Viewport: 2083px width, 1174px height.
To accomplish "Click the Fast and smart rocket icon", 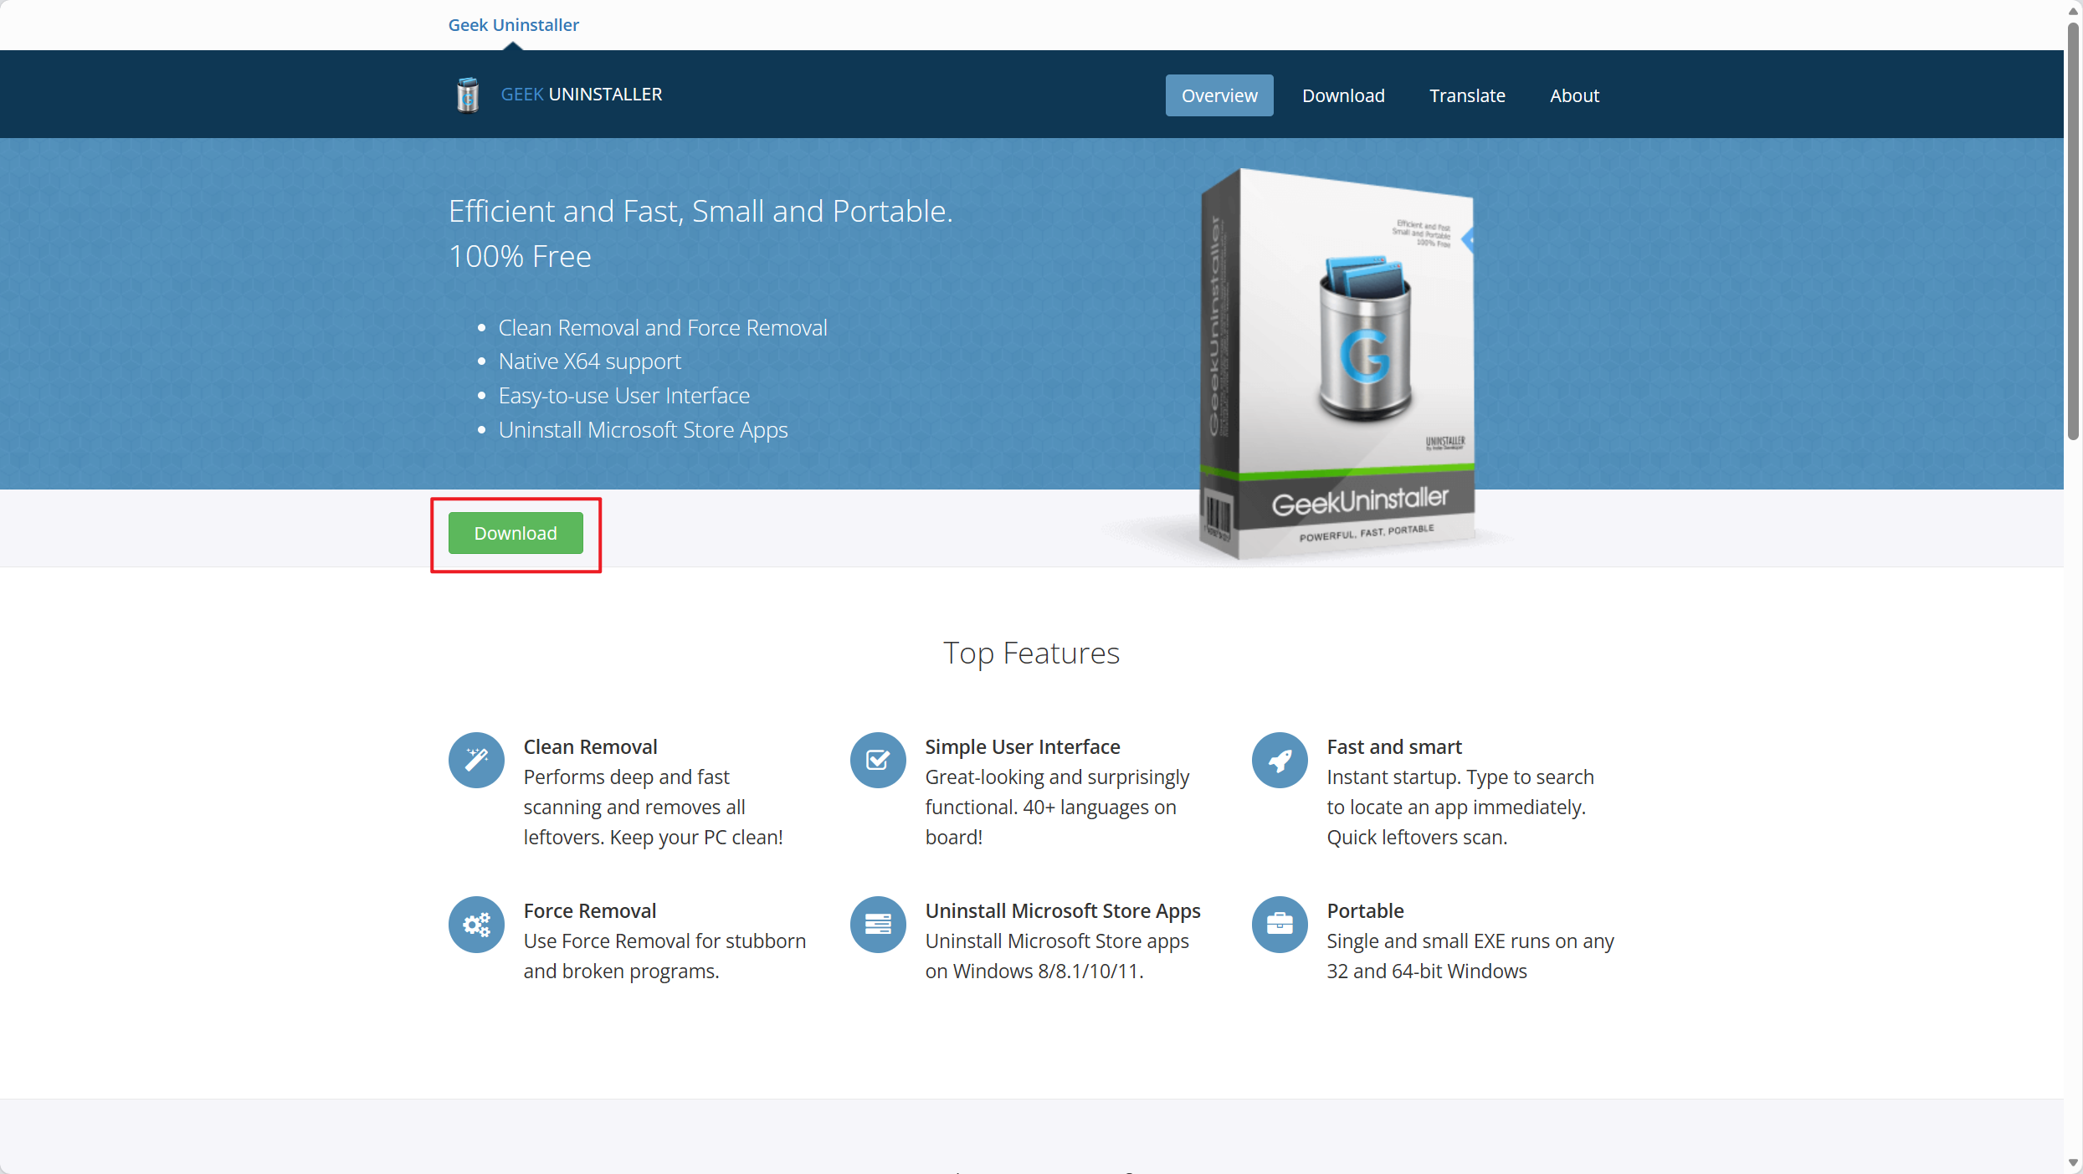I will click(x=1280, y=760).
